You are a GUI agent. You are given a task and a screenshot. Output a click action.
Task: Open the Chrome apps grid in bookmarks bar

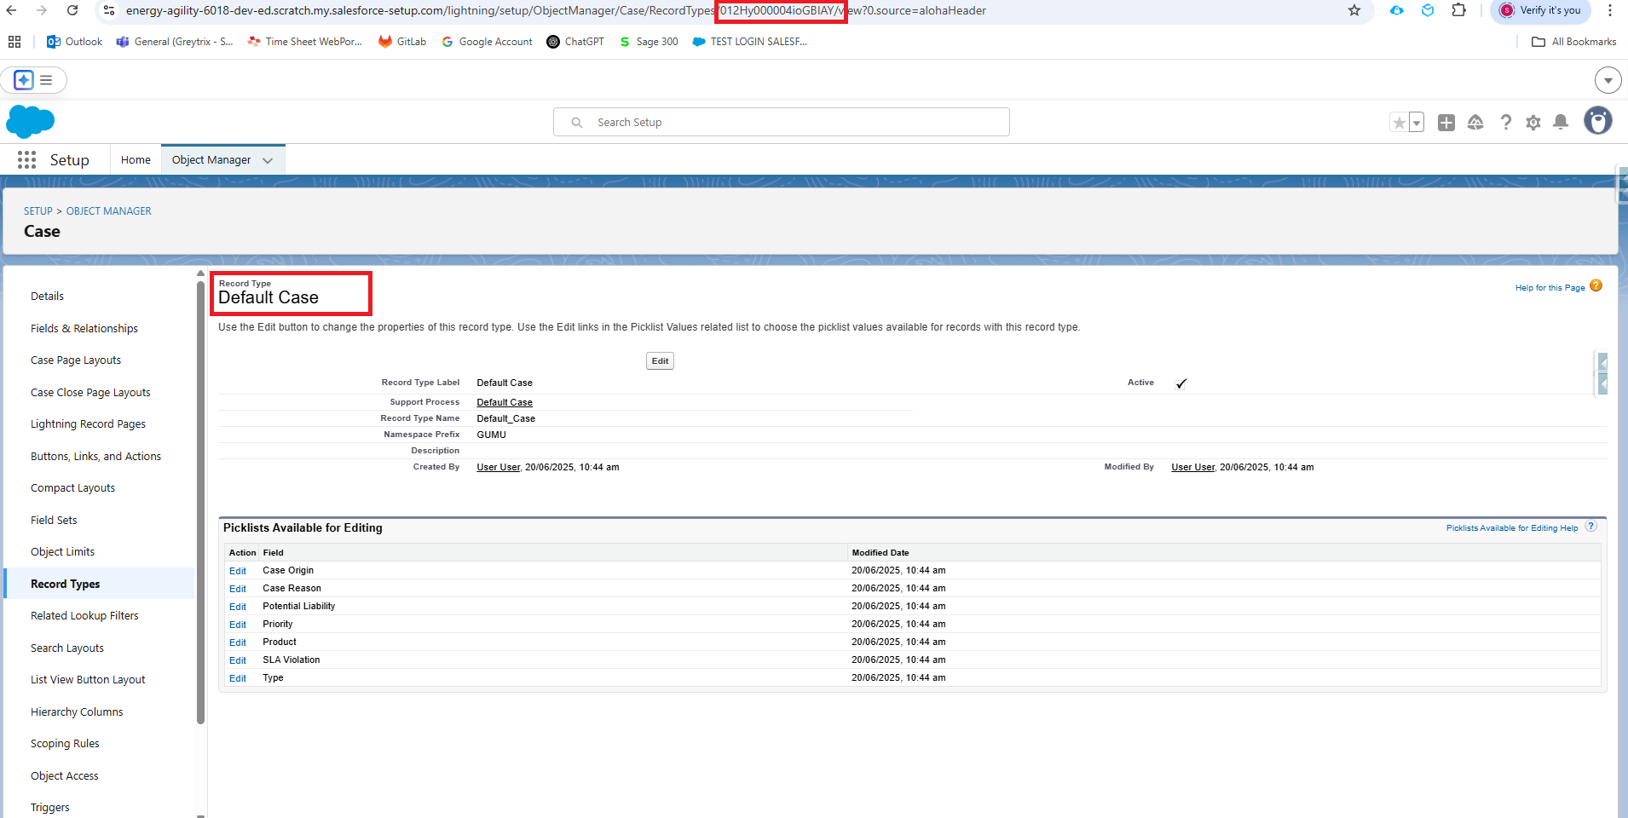pos(14,42)
